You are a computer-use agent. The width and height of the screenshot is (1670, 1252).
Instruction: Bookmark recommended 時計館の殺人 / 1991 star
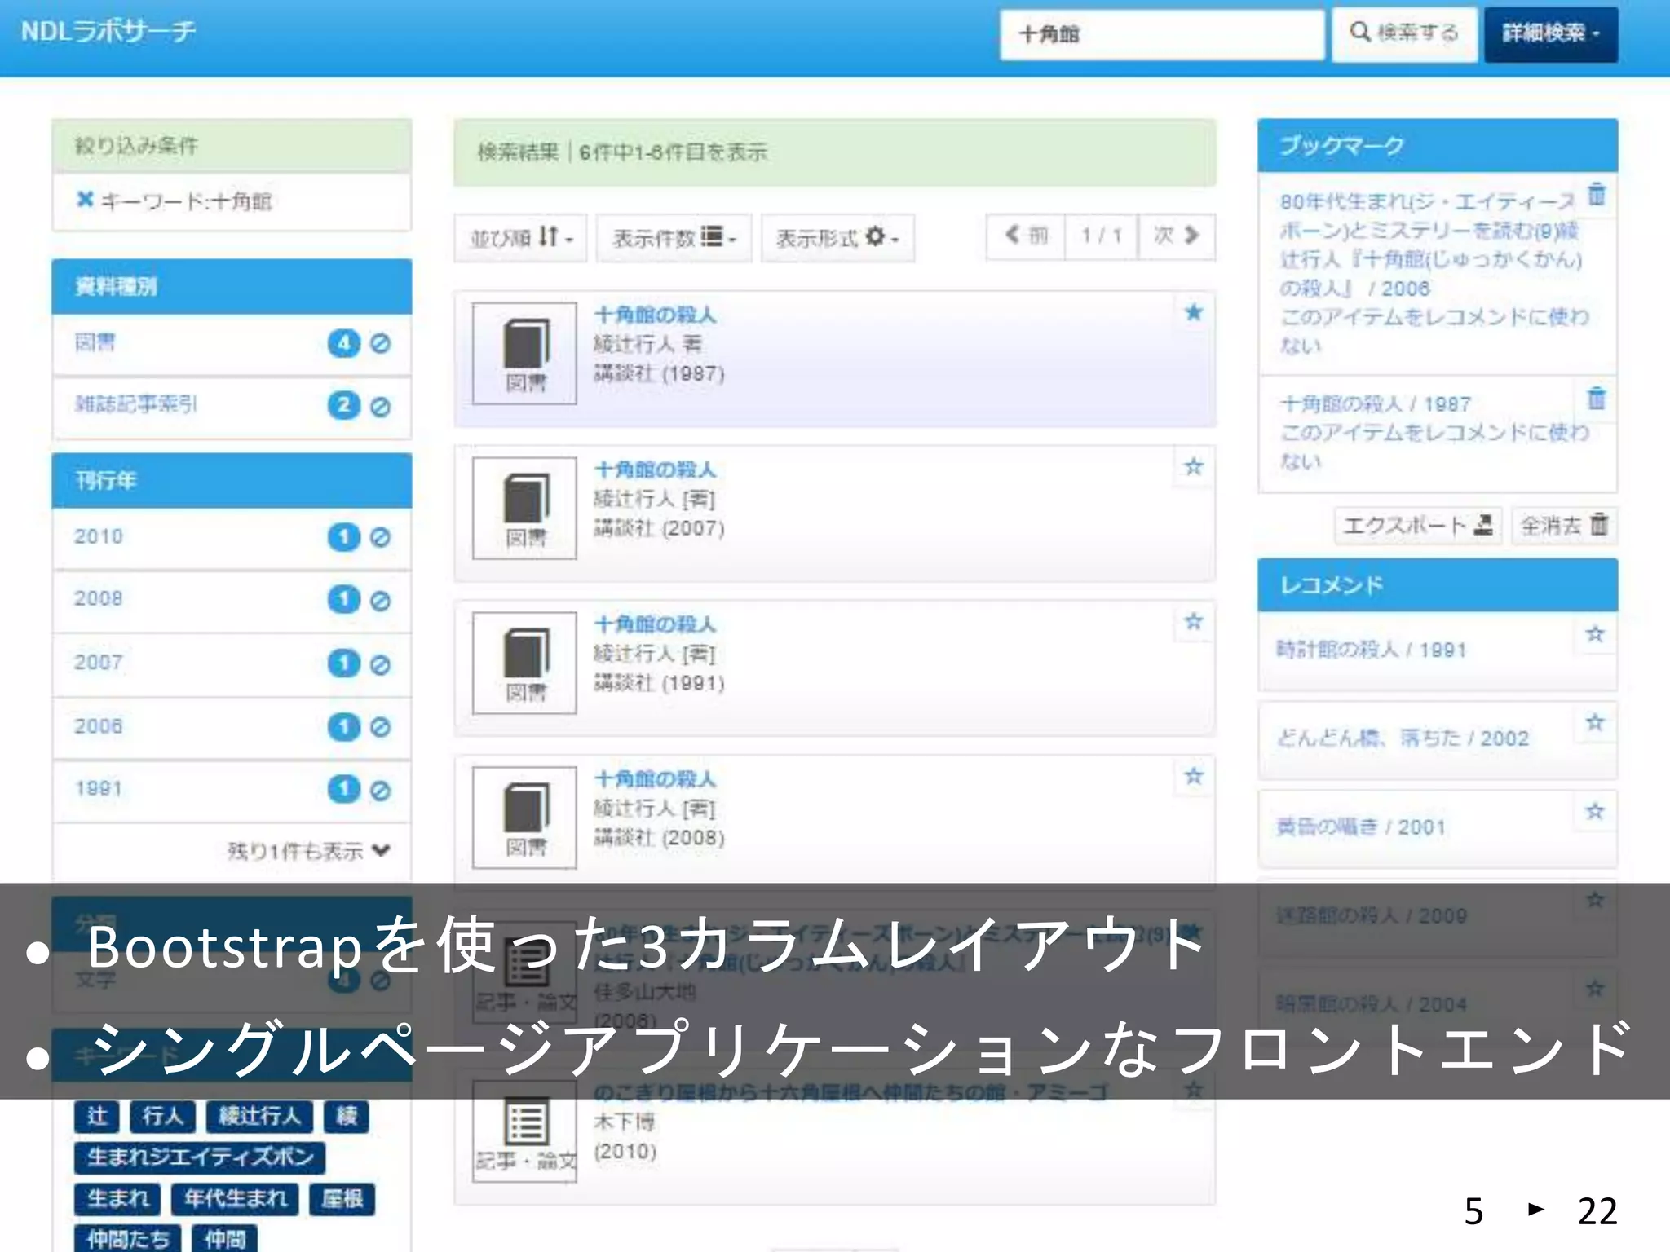coord(1595,634)
